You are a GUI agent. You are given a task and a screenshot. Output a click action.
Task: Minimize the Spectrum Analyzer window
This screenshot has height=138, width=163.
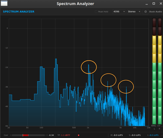[147, 4]
